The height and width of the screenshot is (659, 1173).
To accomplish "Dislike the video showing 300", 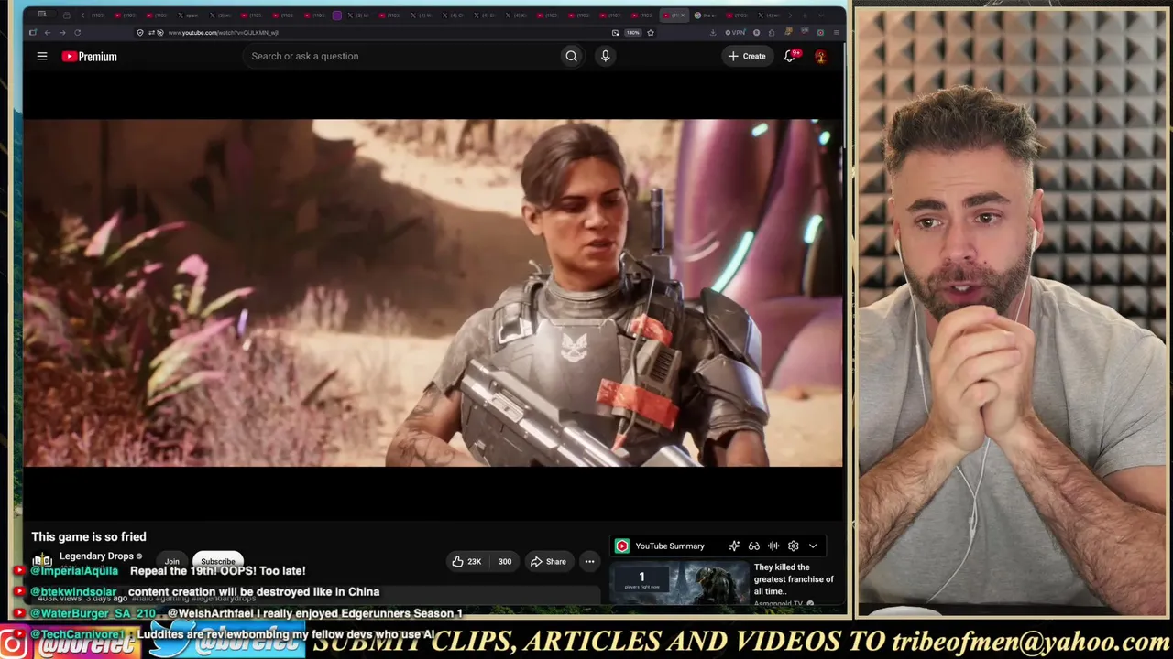I will tap(504, 561).
